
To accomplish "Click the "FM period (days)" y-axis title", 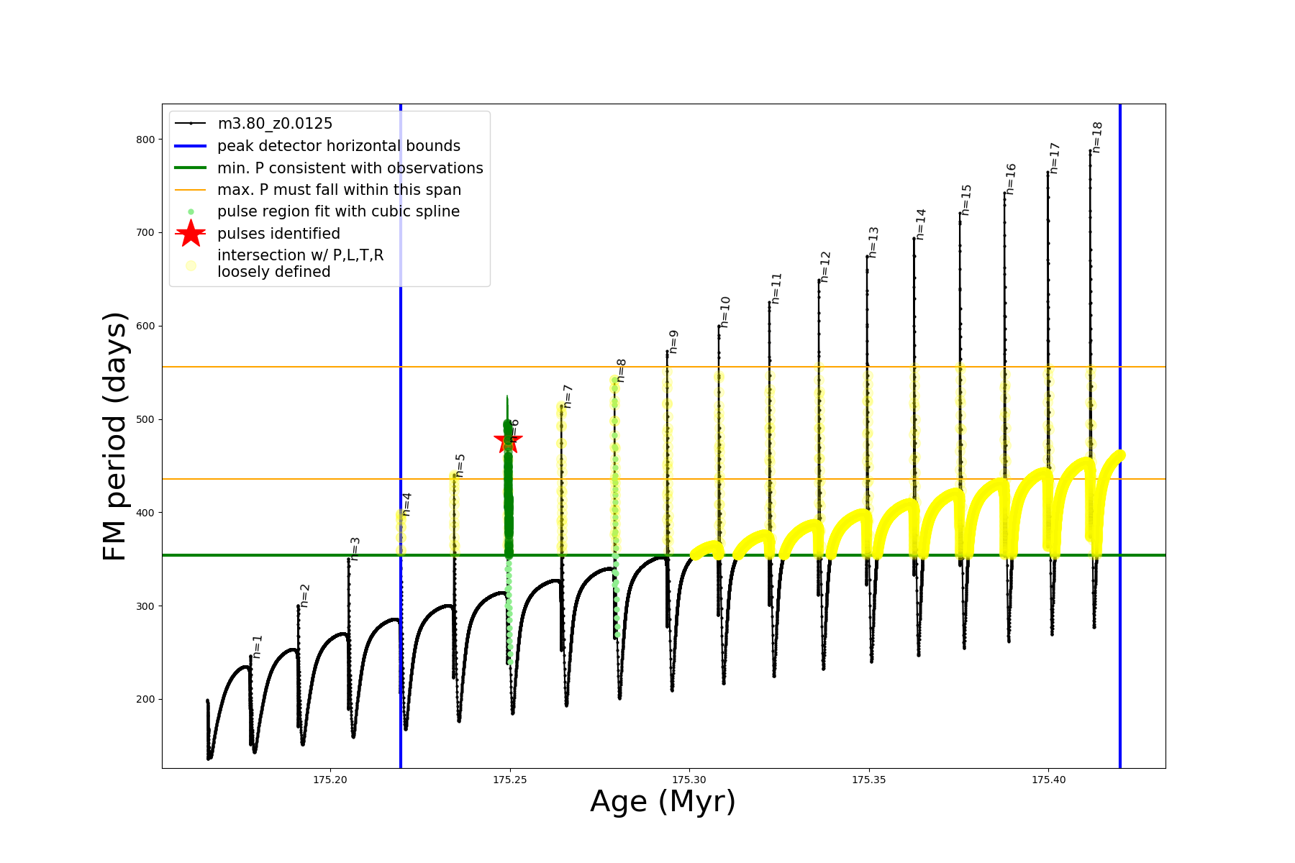I will [115, 437].
